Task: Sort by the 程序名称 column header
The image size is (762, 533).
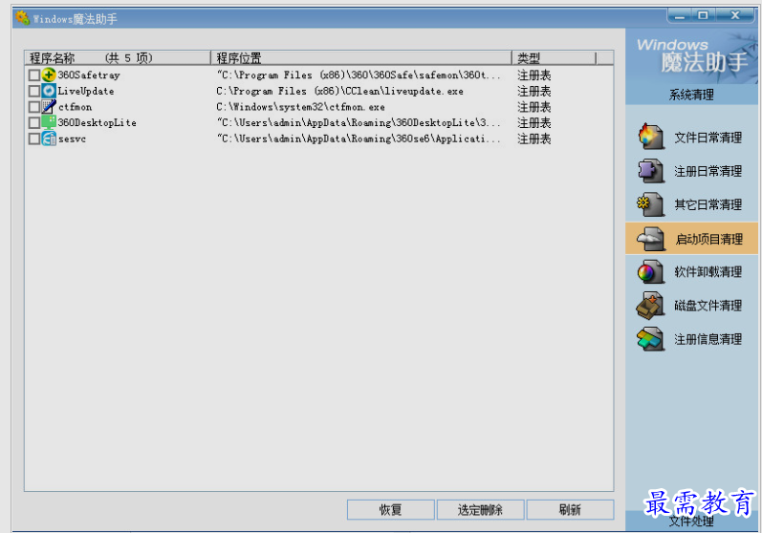Action: (x=118, y=57)
